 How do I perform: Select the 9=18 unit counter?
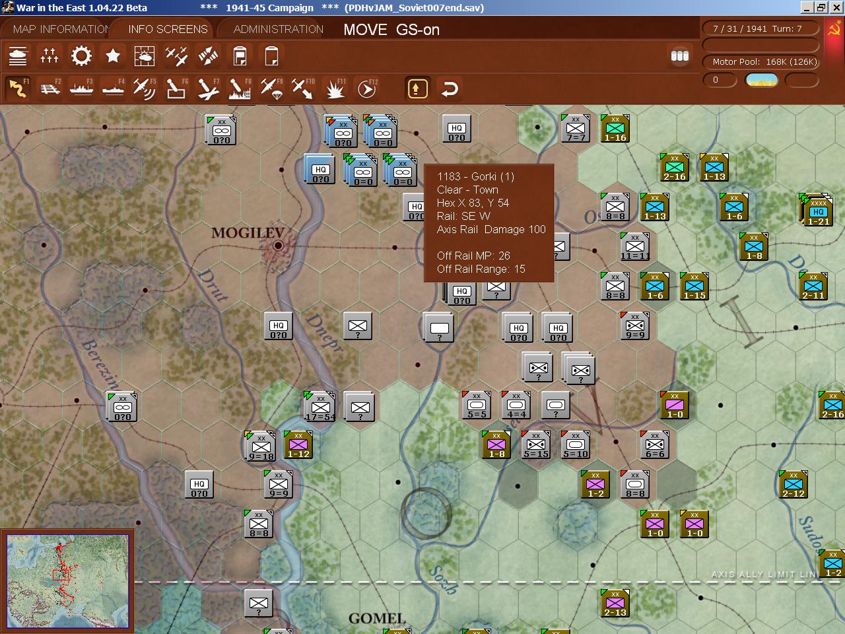pos(261,447)
